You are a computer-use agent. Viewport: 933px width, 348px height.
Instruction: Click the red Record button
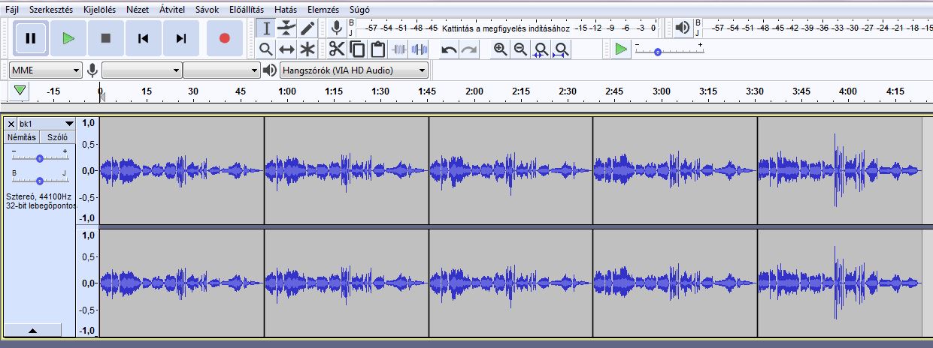224,38
